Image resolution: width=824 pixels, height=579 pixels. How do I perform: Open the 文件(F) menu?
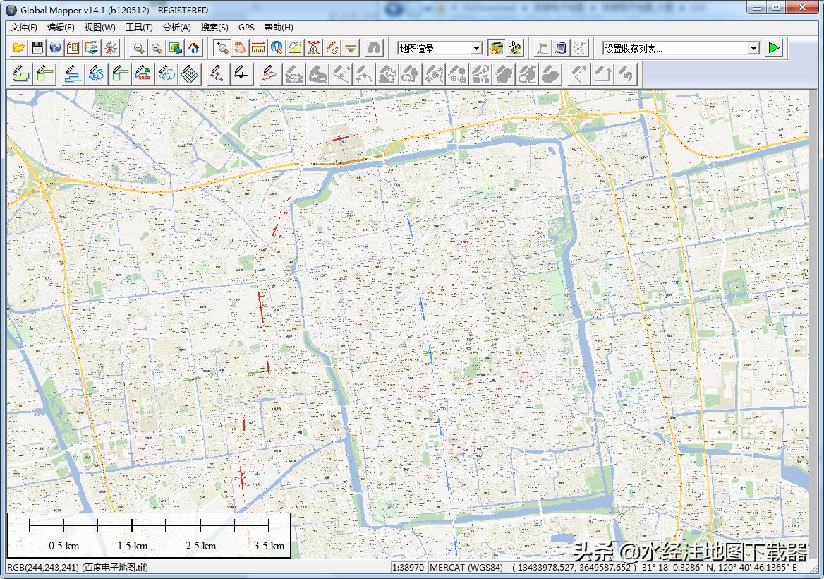(23, 28)
